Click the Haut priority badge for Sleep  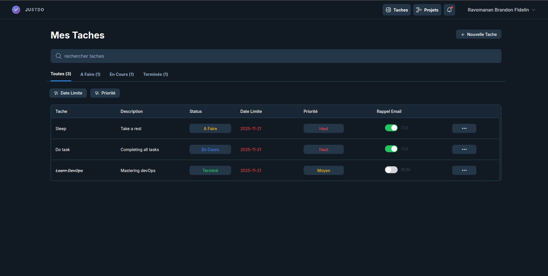pyautogui.click(x=323, y=128)
